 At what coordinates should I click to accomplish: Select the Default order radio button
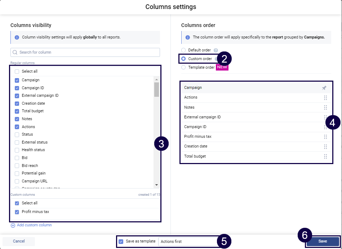[x=183, y=50]
